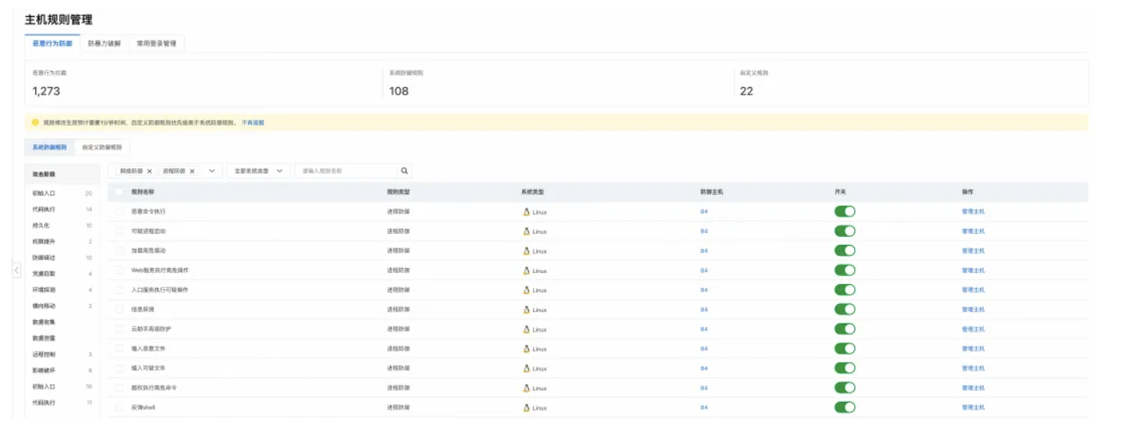The image size is (1124, 437).
Task: Check the select-all checkbox in table header
Action: click(120, 192)
